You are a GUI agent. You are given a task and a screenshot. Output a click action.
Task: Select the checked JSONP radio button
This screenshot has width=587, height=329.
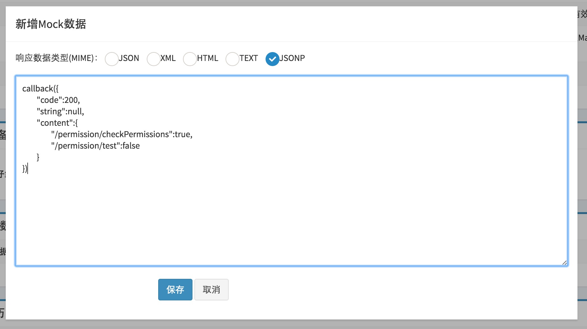click(273, 59)
